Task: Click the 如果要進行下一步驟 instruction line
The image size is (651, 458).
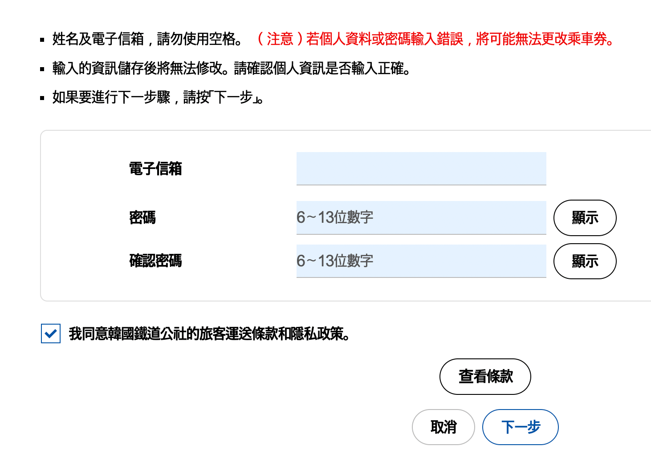Action: 158,97
